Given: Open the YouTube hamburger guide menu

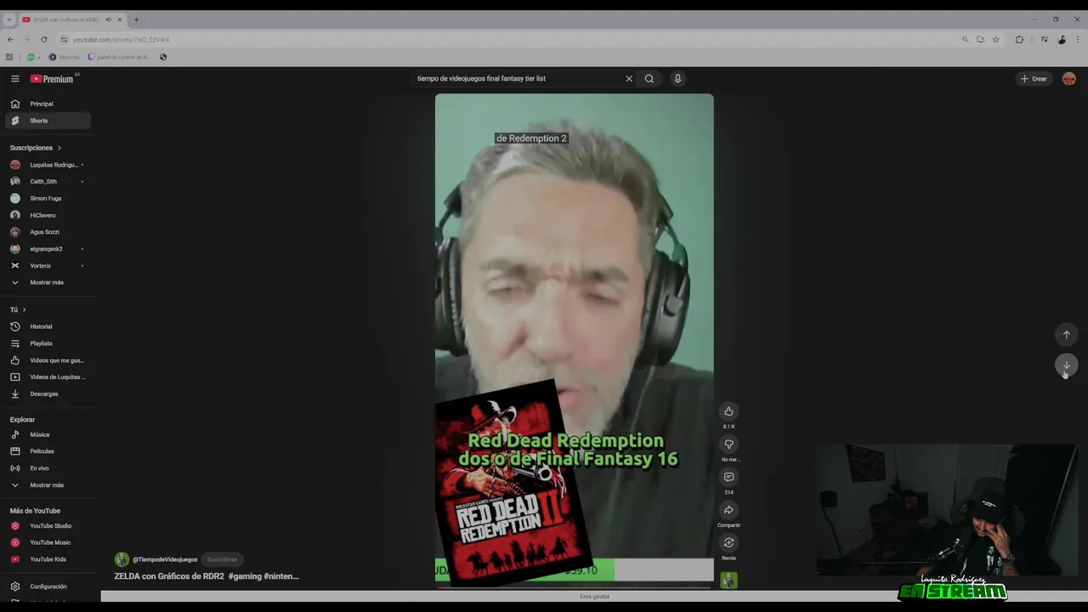Looking at the screenshot, I should coord(14,78).
